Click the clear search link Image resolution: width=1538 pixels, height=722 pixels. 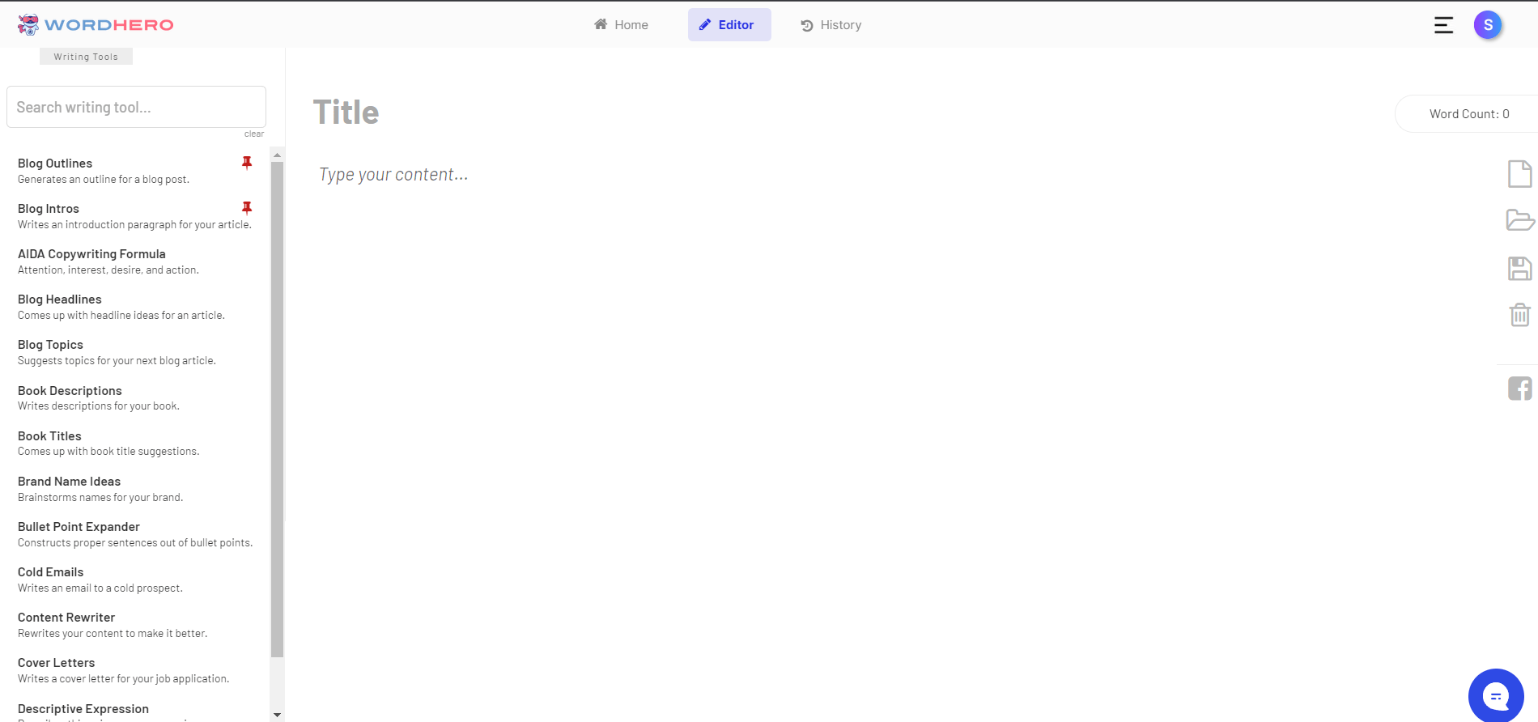(x=254, y=134)
